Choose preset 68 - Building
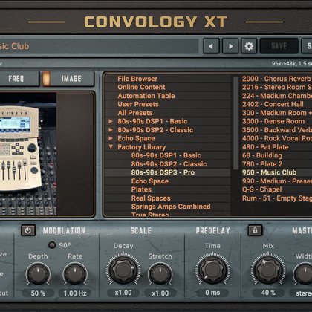Image resolution: width=312 pixels, height=312 pixels. [262, 155]
